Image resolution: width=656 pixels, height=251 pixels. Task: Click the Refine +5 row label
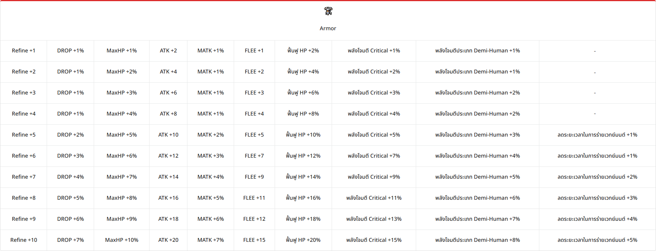tap(23, 135)
